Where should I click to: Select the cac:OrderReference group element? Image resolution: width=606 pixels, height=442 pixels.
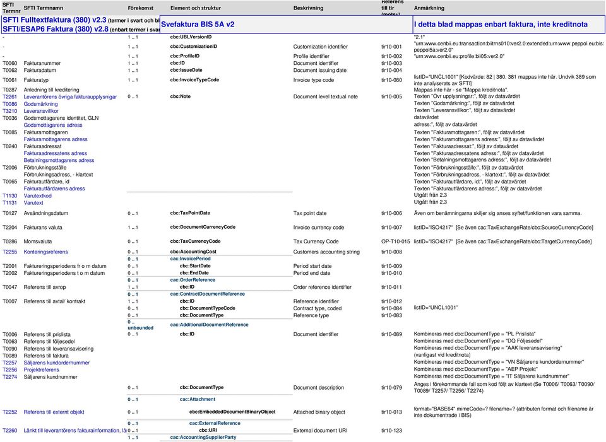pos(193,280)
